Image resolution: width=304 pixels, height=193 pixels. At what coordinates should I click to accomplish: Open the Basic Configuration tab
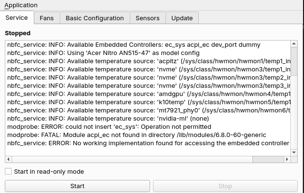pos(95,18)
